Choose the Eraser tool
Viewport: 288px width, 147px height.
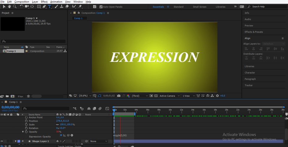tap(67, 6)
